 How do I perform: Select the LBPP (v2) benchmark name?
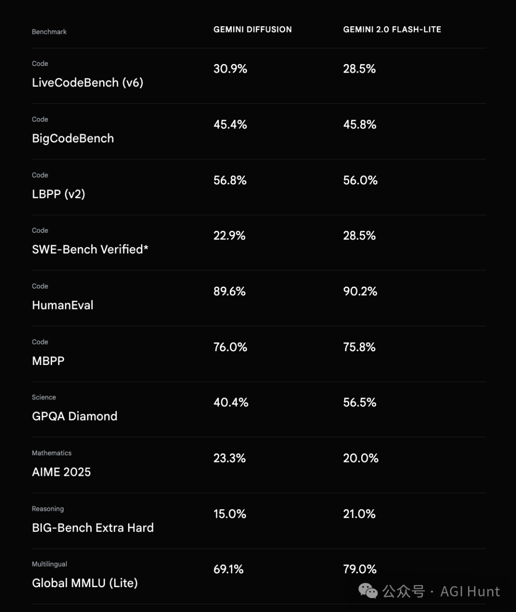pyautogui.click(x=58, y=194)
